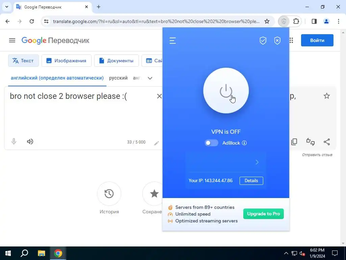Screen dimensions: 346x260
Task: Click the shield checkmark icon in VPN popup
Action: [x=263, y=41]
